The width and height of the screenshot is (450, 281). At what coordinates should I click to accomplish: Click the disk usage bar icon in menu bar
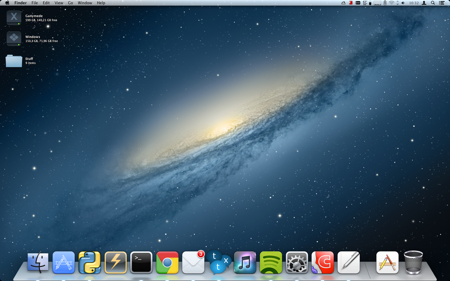(x=370, y=3)
